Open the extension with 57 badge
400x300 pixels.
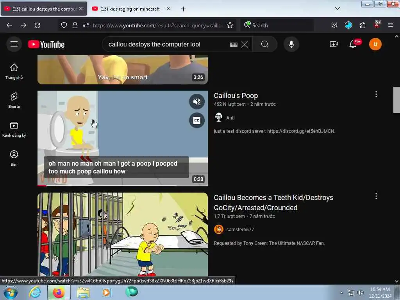click(x=377, y=25)
